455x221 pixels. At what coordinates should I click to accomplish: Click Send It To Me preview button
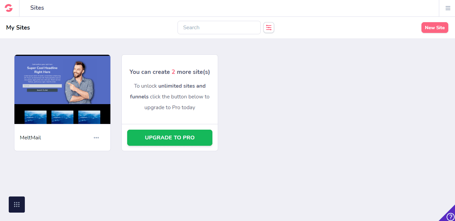pyautogui.click(x=42, y=90)
